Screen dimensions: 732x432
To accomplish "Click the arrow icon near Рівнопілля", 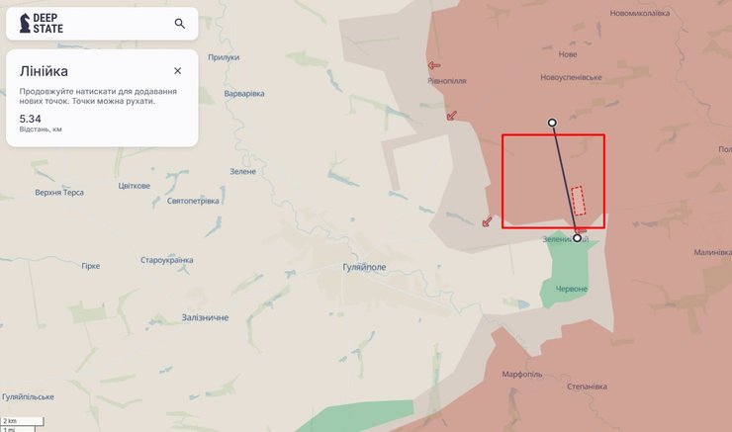I will click(x=434, y=66).
